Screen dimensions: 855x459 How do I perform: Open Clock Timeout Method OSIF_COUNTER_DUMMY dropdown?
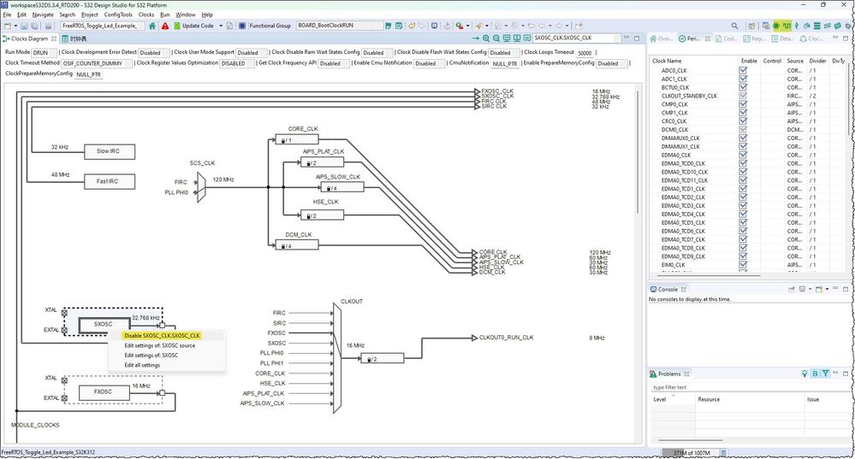97,64
